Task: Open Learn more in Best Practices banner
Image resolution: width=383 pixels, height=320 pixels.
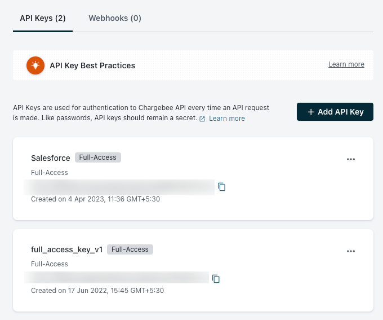Action: pos(346,64)
